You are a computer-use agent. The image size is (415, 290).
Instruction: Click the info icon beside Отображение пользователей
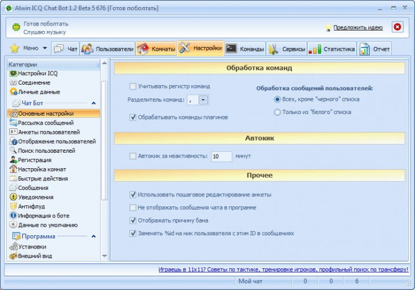tap(13, 141)
